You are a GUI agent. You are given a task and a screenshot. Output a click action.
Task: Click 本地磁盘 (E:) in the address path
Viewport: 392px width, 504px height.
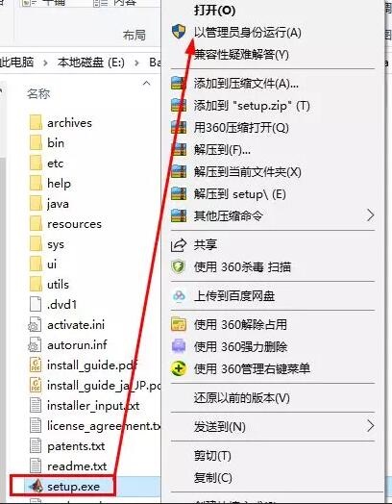[91, 63]
